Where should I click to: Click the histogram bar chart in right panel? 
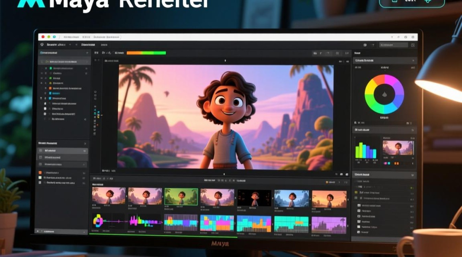365,150
